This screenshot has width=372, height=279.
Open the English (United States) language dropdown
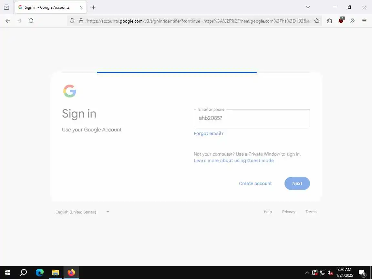pos(82,212)
